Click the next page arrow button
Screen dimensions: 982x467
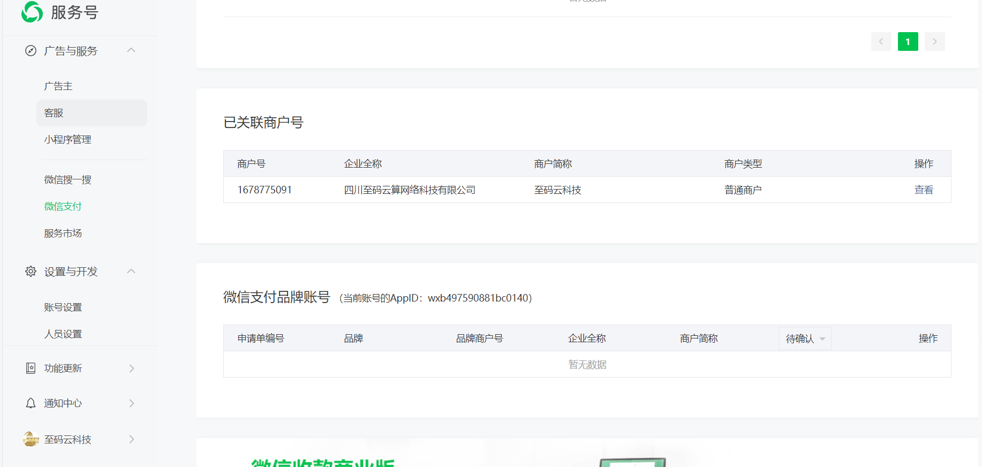[x=935, y=42]
